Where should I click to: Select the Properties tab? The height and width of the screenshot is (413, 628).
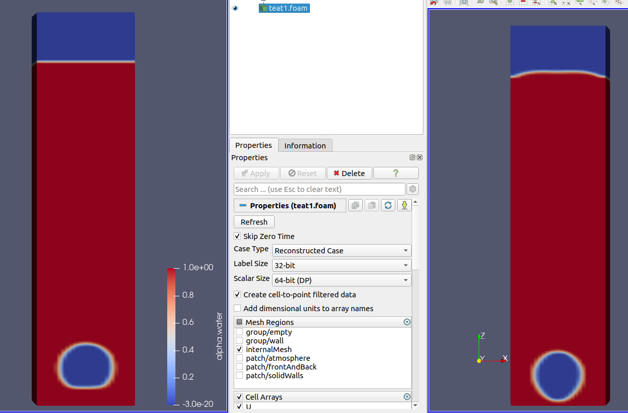(x=254, y=145)
